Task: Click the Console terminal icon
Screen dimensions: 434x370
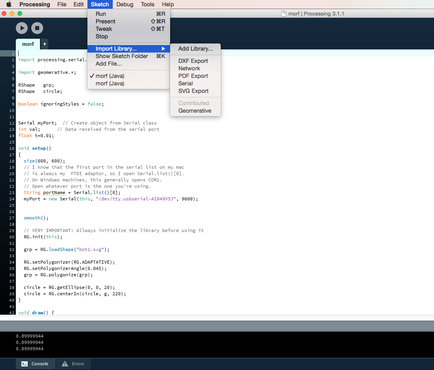Action: [x=25, y=364]
